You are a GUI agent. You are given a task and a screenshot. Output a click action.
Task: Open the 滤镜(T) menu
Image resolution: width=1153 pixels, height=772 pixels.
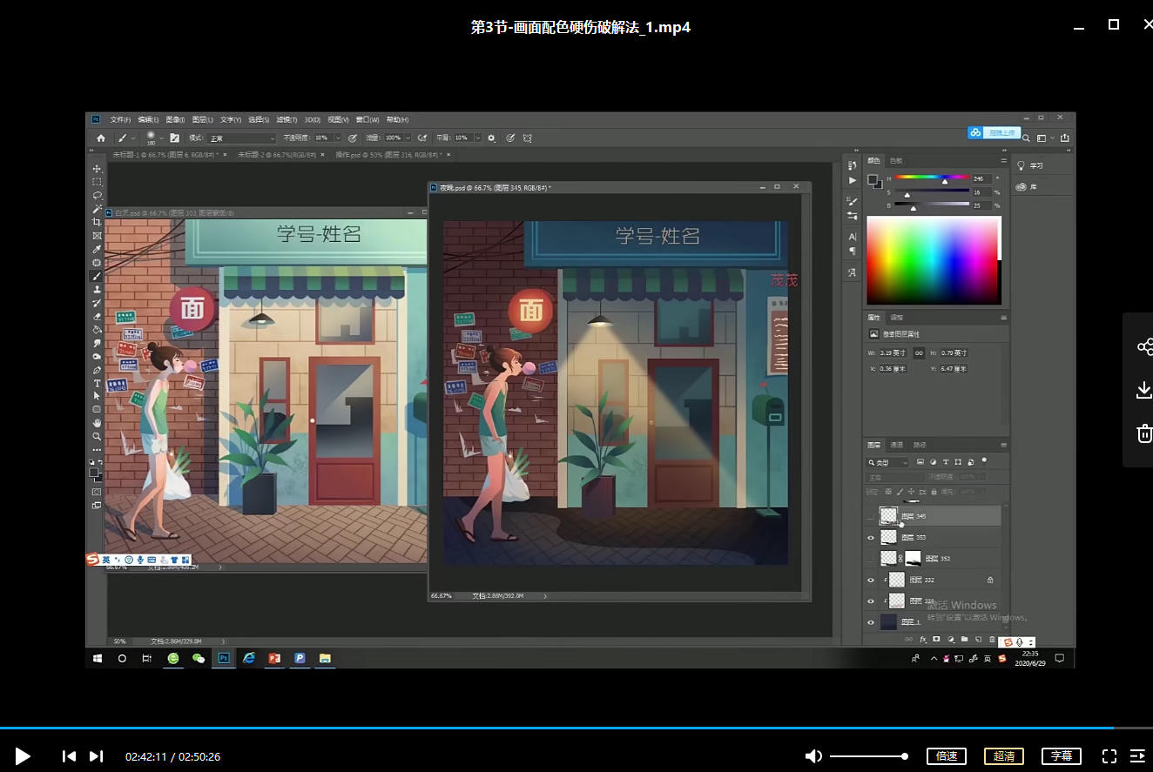[286, 119]
